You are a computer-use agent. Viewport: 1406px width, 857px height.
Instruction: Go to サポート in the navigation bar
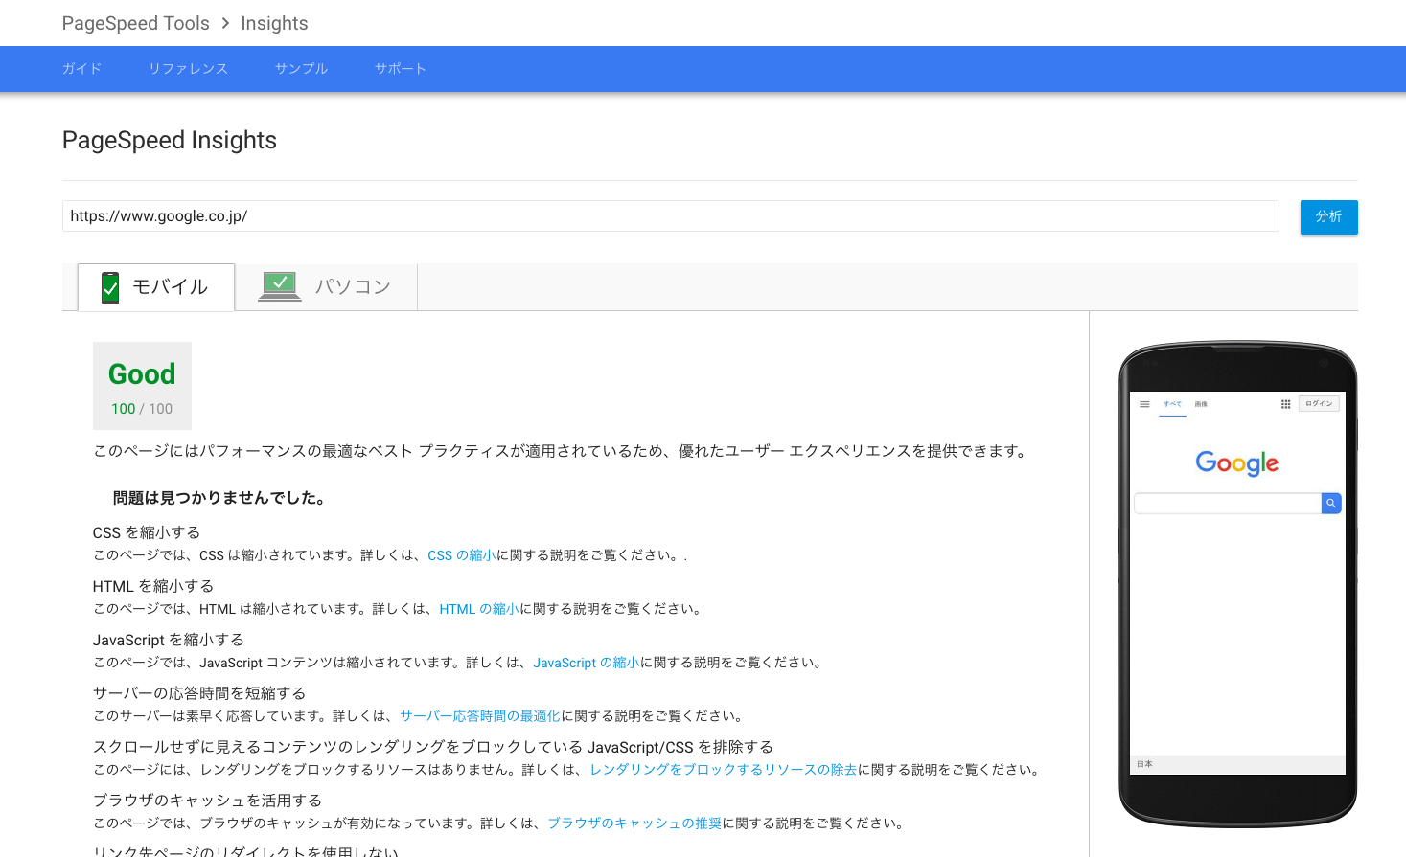(x=400, y=69)
